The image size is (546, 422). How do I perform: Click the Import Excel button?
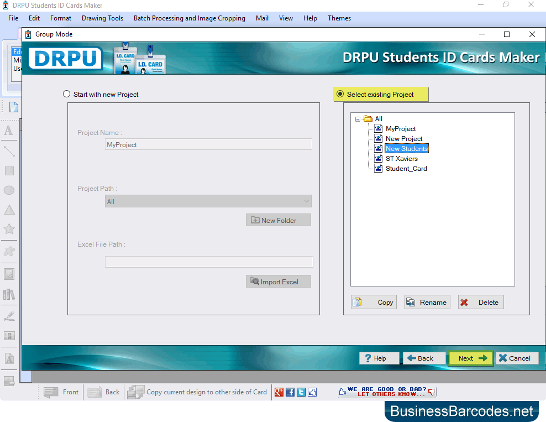tap(278, 282)
